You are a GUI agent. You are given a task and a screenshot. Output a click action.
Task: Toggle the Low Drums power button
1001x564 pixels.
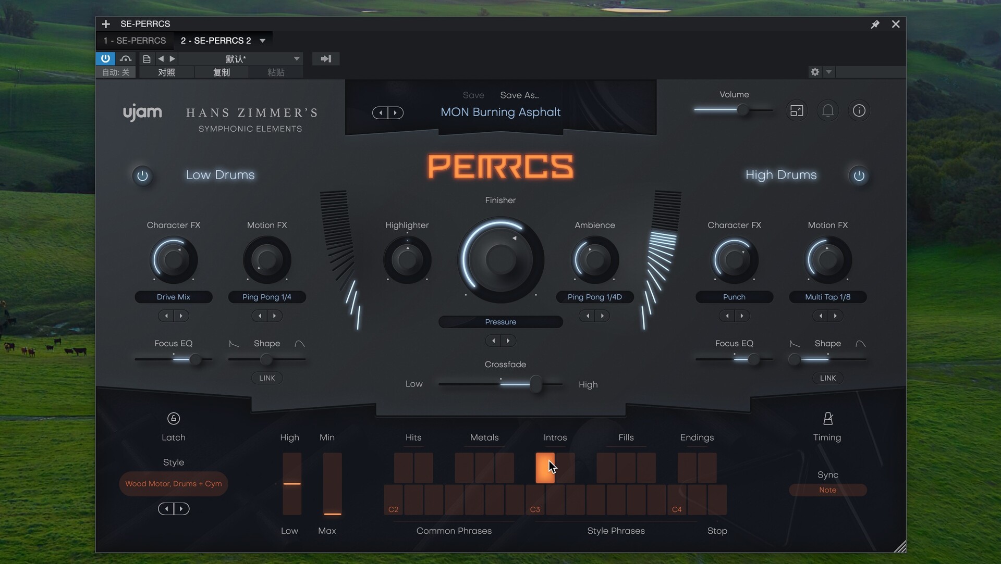click(142, 176)
